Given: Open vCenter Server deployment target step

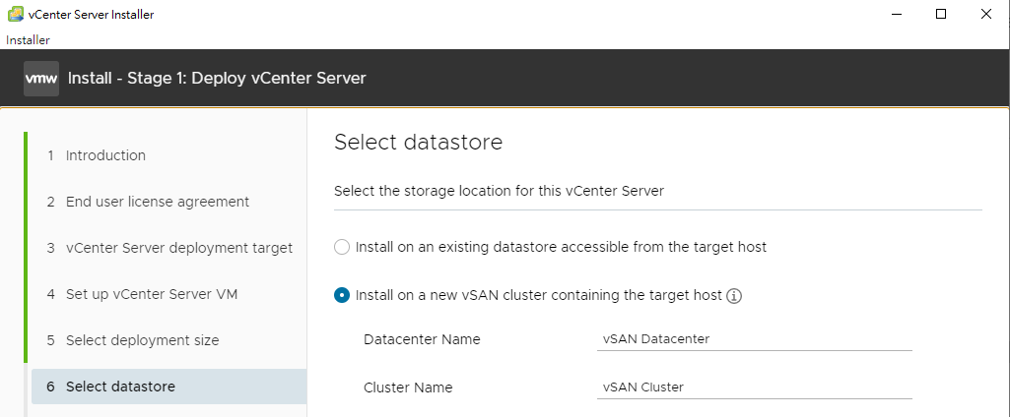Looking at the screenshot, I should pos(168,248).
